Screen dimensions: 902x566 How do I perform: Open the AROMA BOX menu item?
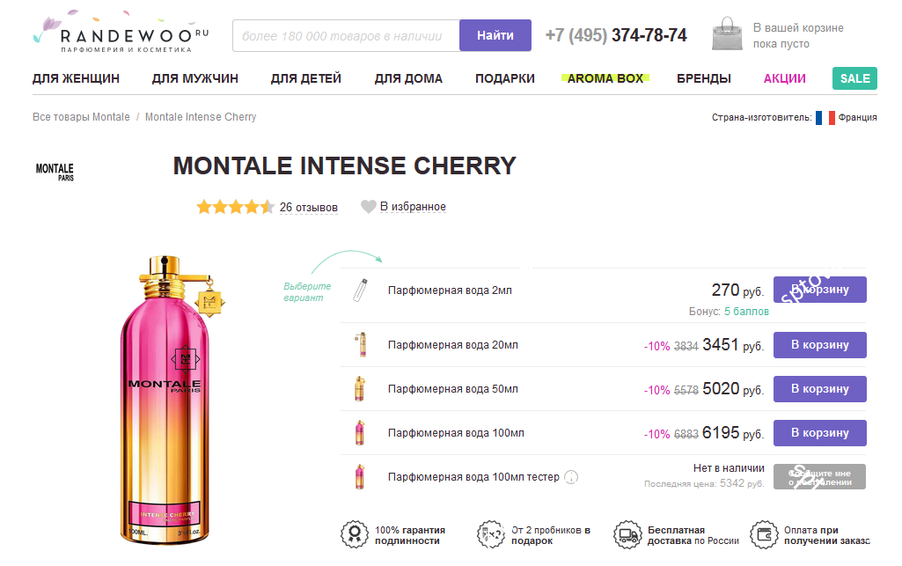pos(605,78)
